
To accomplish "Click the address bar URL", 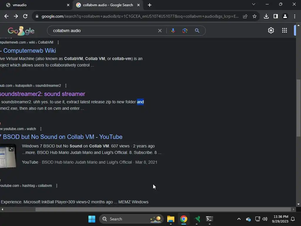I will (x=140, y=16).
